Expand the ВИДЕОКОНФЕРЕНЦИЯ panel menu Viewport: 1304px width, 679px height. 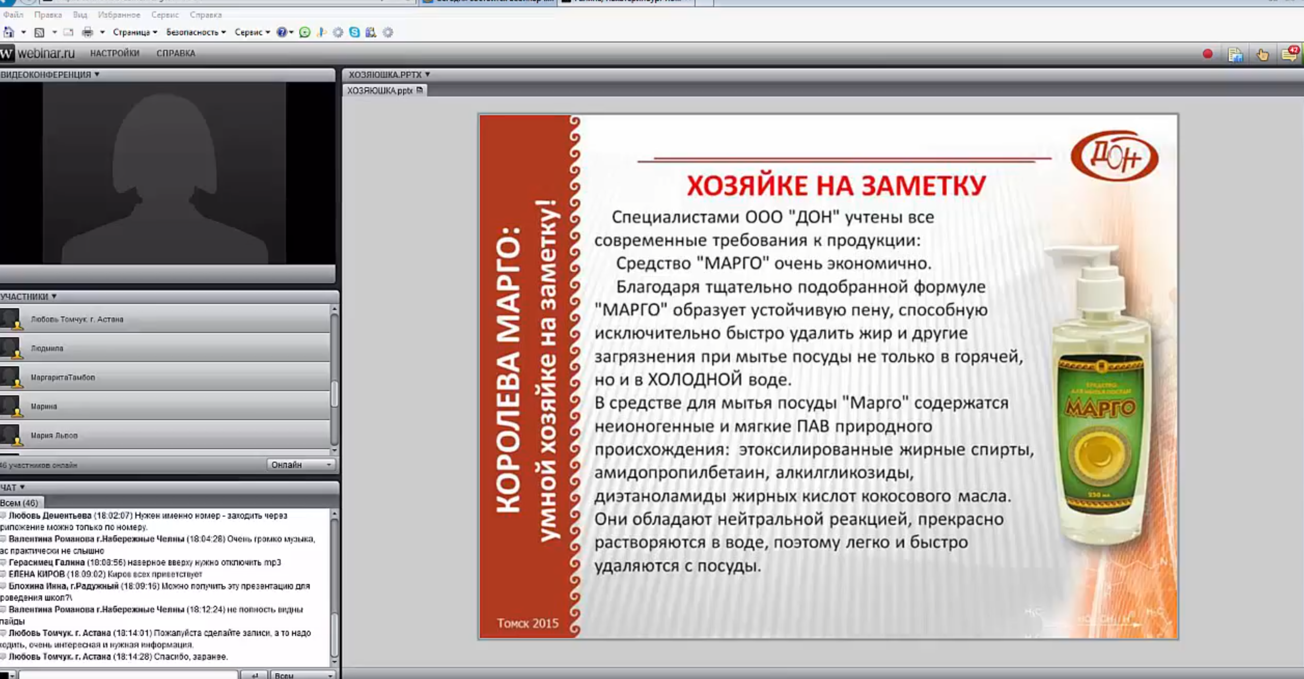point(50,75)
